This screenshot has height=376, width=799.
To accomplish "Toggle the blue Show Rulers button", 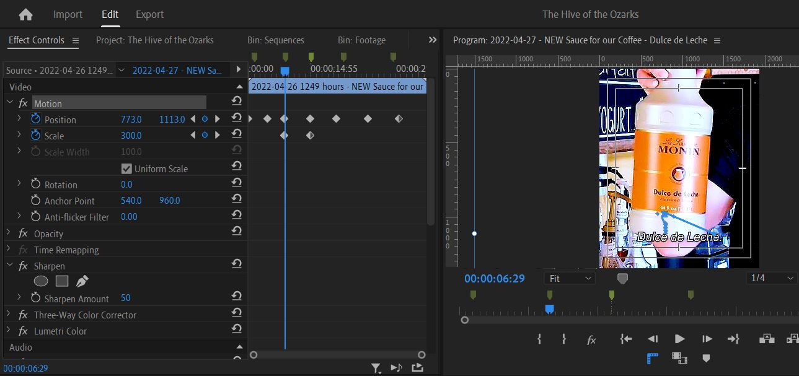I will (x=652, y=357).
